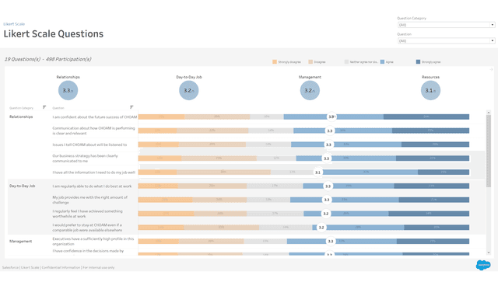
Task: Click the vertical scrollbar thumb
Action: pos(489,151)
